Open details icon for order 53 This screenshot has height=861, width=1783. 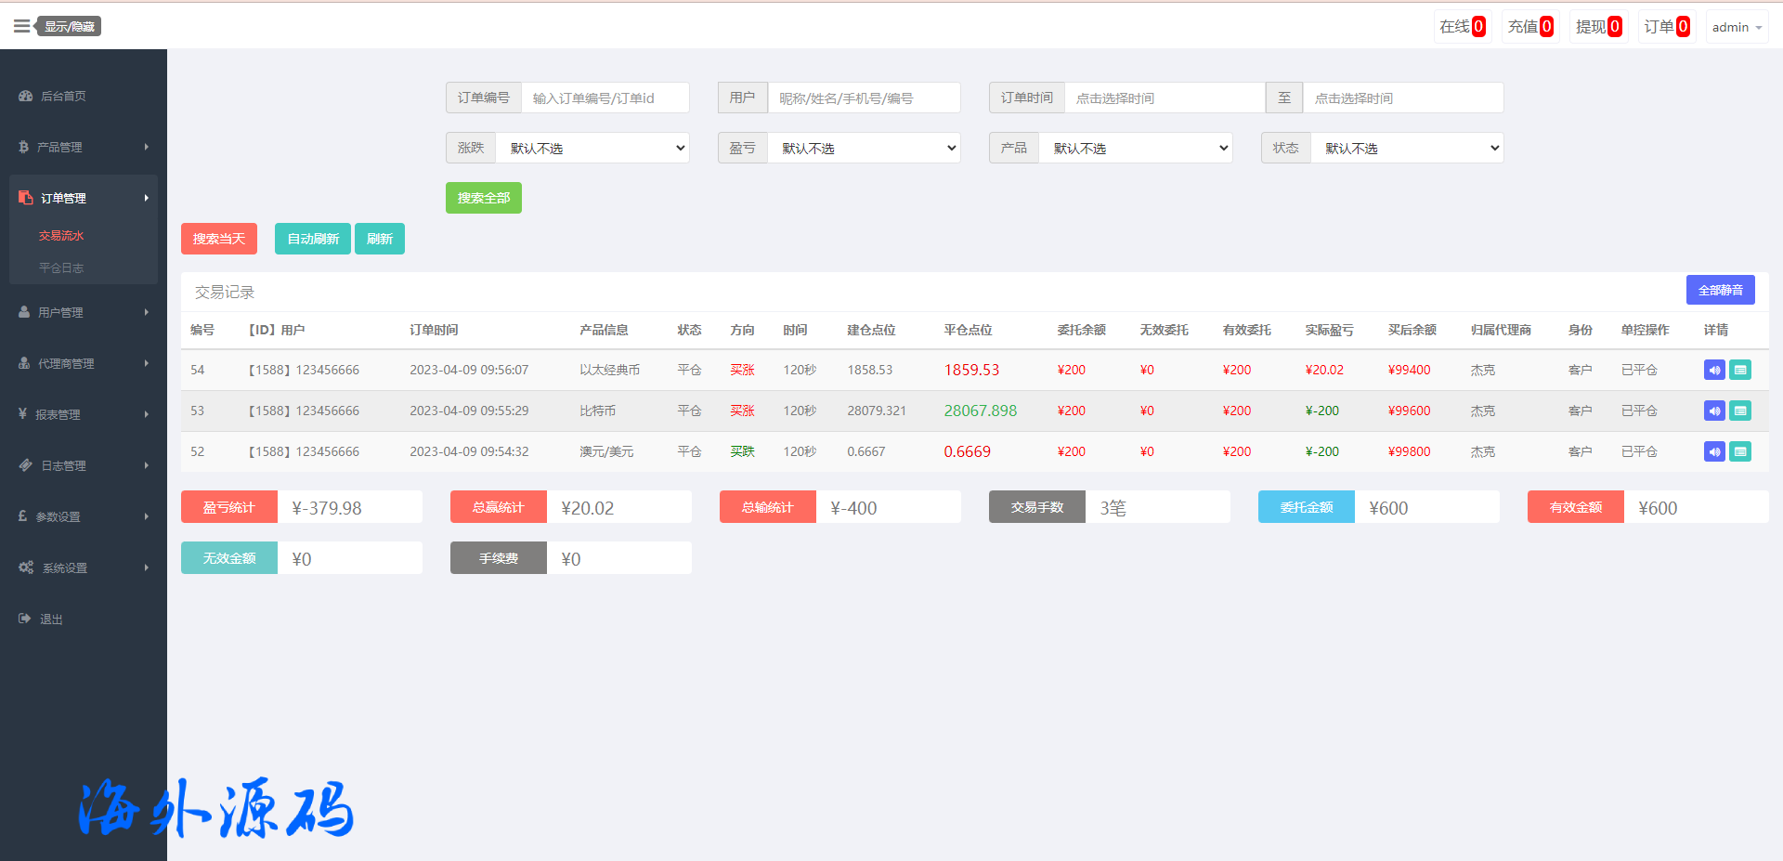click(x=1739, y=411)
